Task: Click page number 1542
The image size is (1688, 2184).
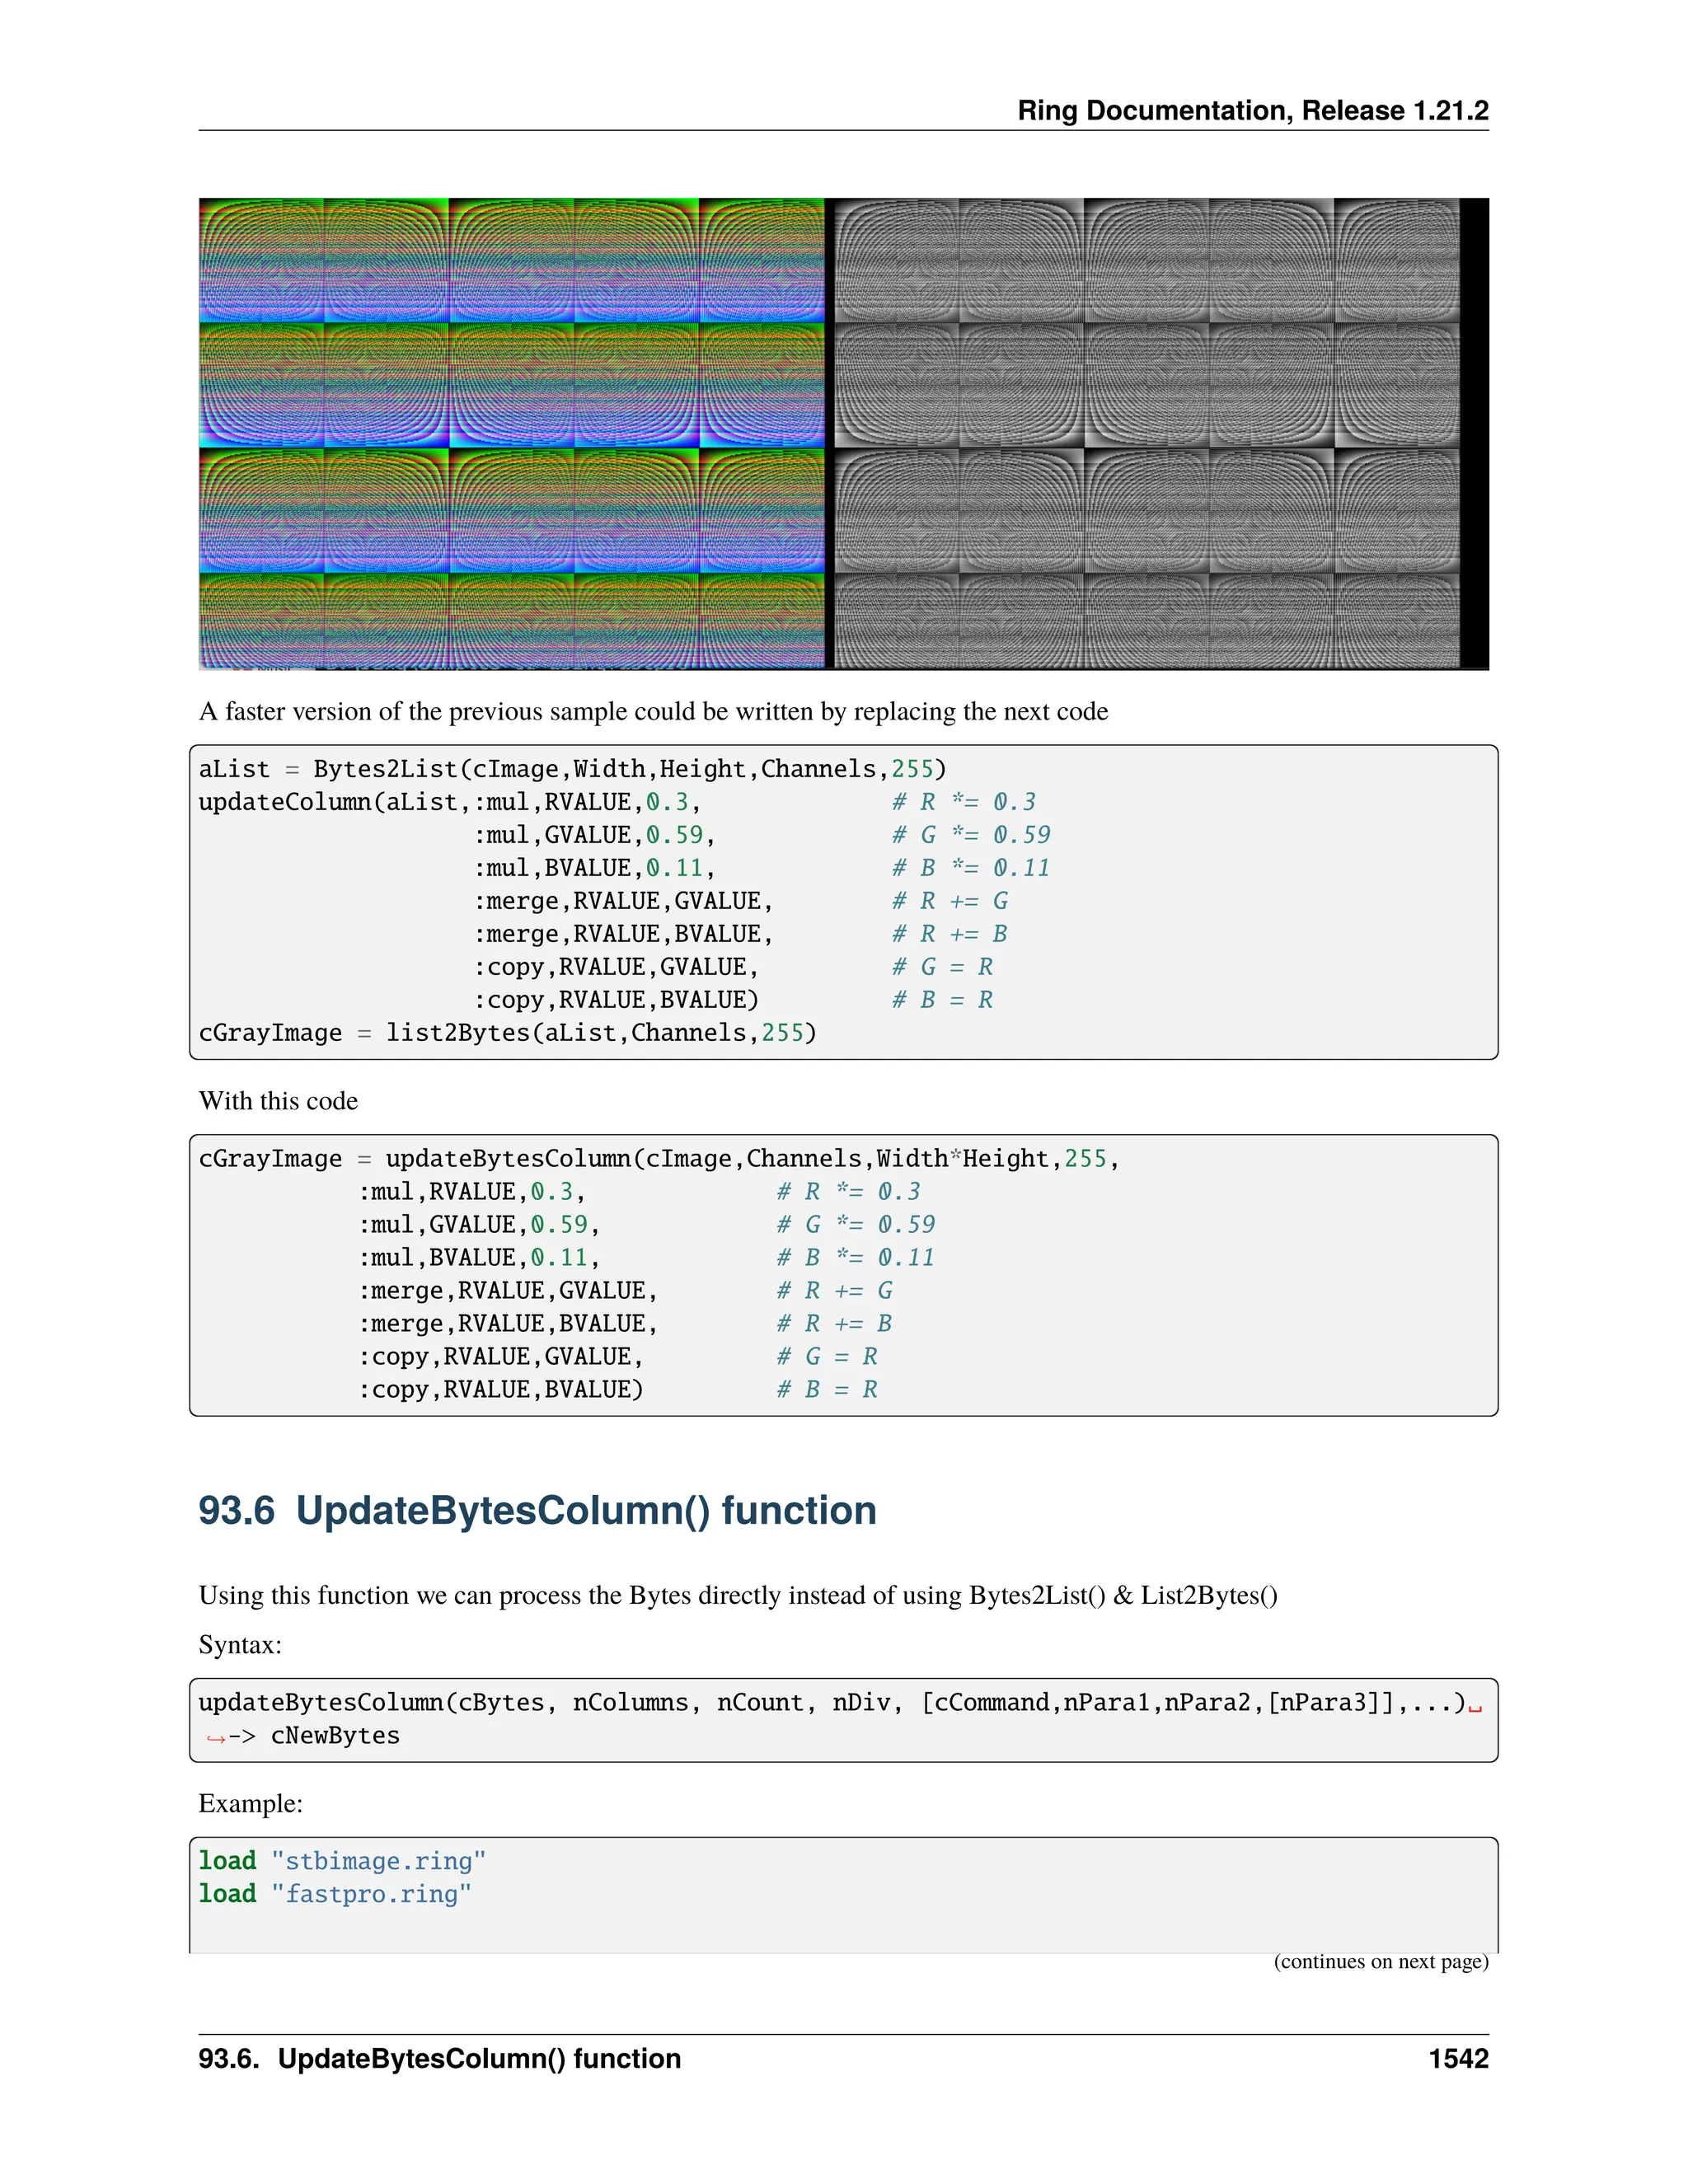Action: [x=1458, y=2058]
